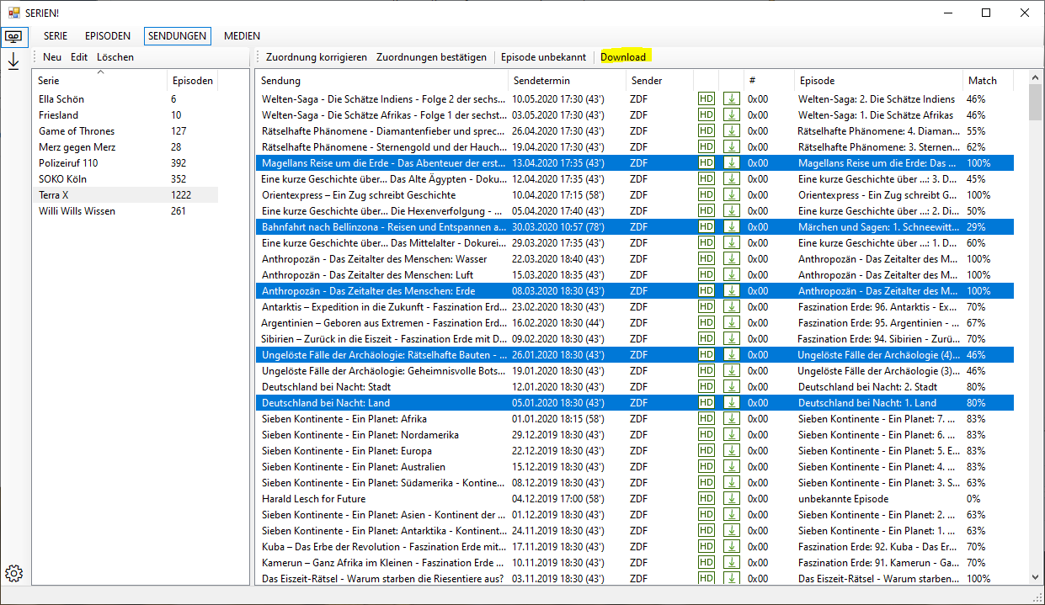This screenshot has height=605, width=1045.
Task: Click download arrow icon for Orientexpress row
Action: pyautogui.click(x=731, y=195)
